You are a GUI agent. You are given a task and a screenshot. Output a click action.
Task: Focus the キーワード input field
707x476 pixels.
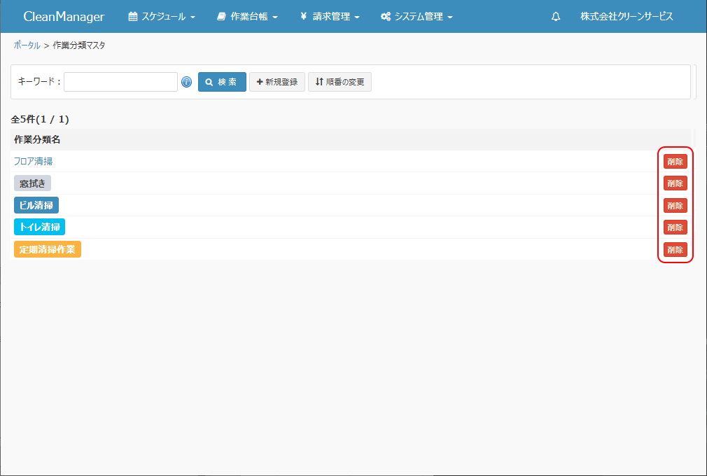[120, 82]
